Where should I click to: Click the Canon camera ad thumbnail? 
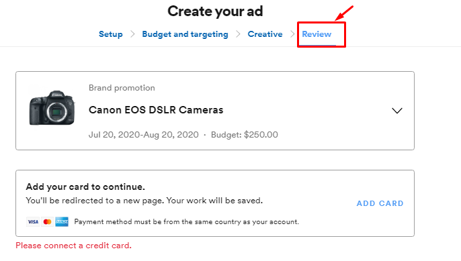coord(52,108)
